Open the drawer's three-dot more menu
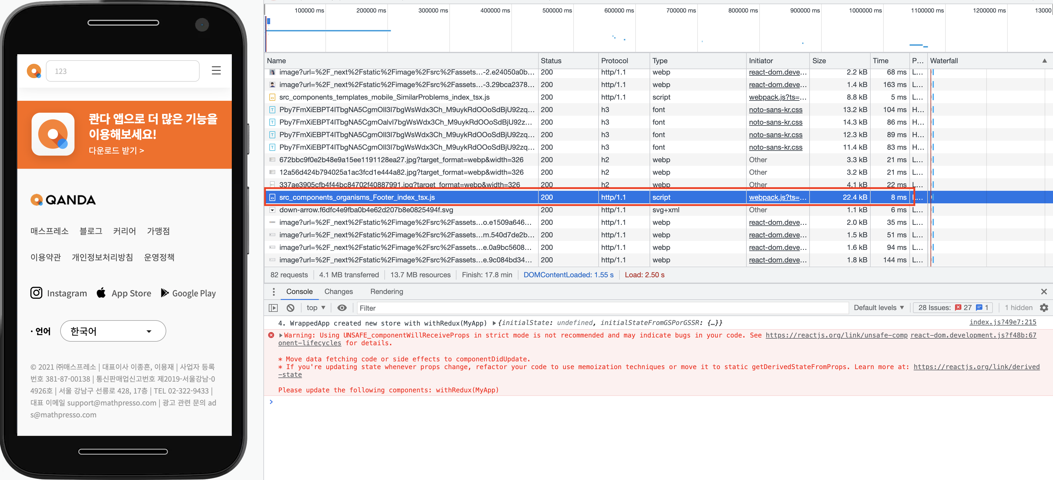The width and height of the screenshot is (1053, 480). 274,292
